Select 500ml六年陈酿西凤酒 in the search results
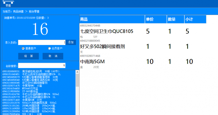The image size is (218, 115). tap(39, 103)
